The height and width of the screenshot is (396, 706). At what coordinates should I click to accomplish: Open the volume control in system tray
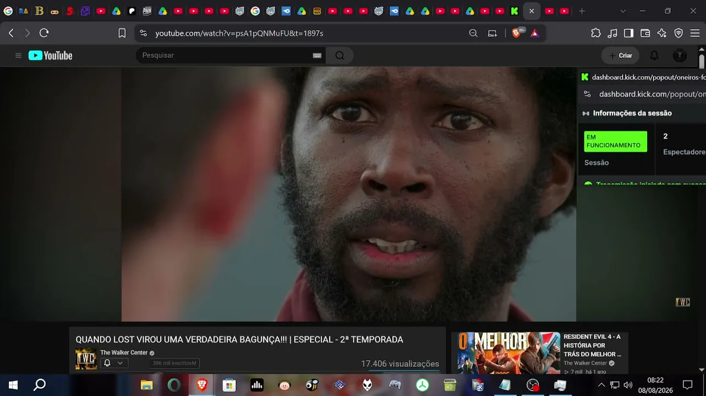click(x=628, y=385)
